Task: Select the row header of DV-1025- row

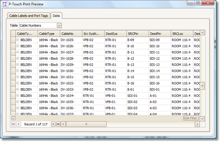Action: (13, 40)
